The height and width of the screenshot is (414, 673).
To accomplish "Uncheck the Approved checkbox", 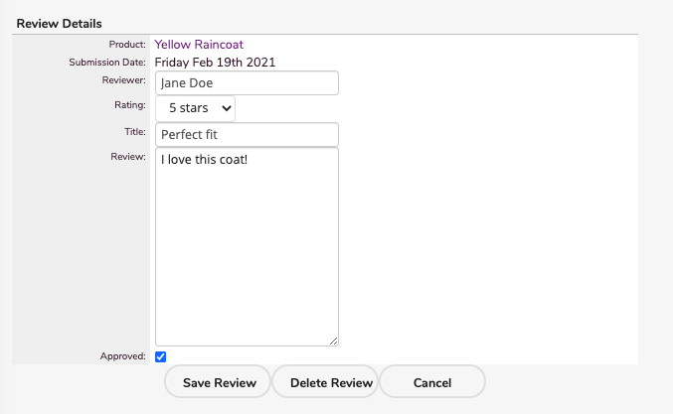I will pyautogui.click(x=161, y=356).
